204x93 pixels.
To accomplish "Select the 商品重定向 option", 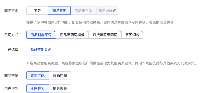I will [83, 11].
